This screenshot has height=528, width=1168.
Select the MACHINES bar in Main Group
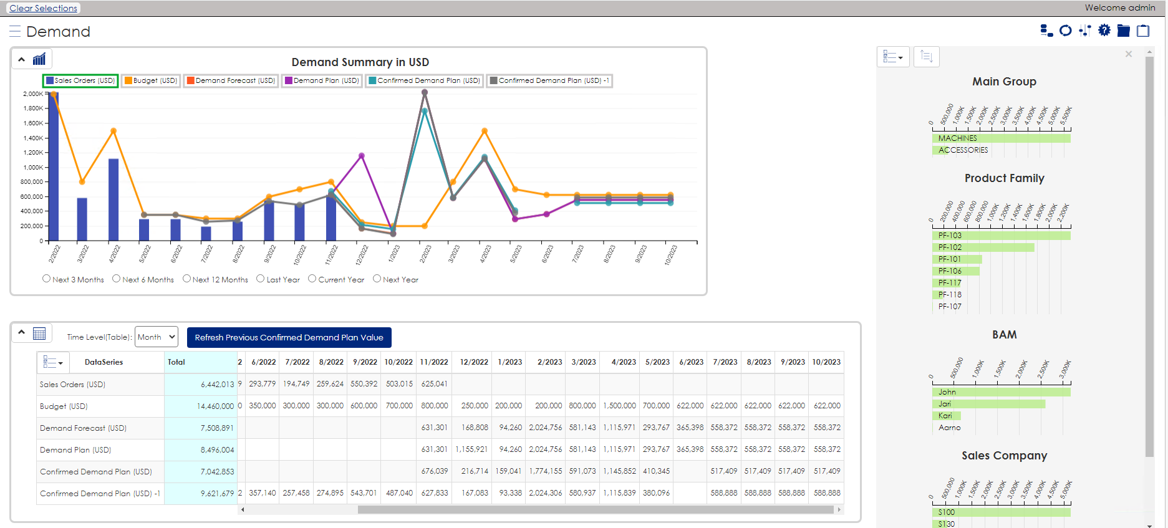tap(1001, 138)
